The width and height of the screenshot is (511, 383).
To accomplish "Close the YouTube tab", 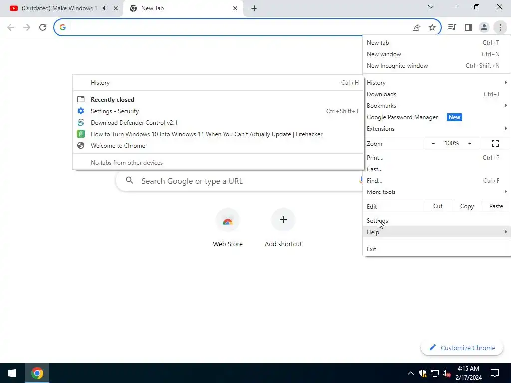I will [116, 9].
